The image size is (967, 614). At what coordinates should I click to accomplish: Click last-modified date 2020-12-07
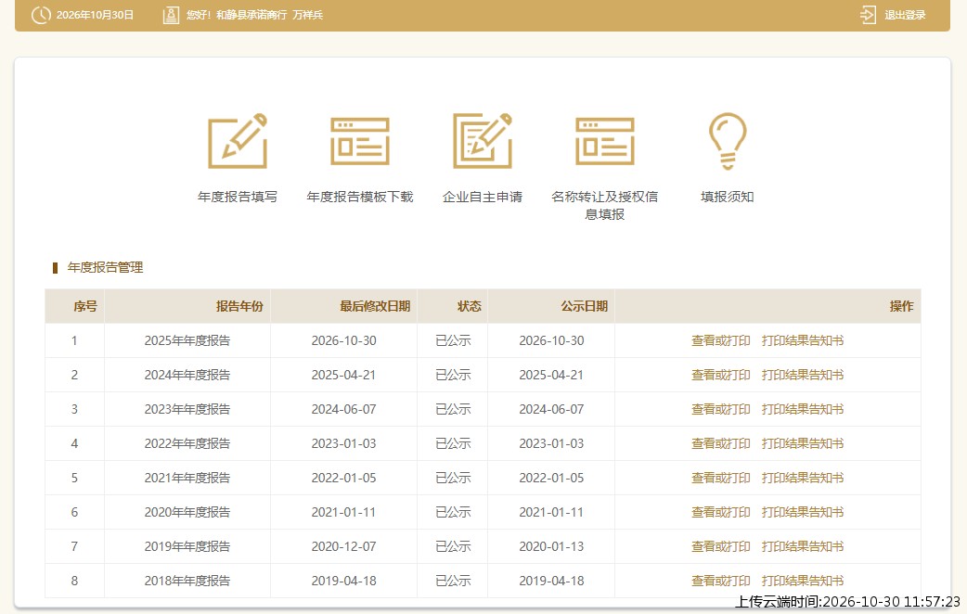343,546
